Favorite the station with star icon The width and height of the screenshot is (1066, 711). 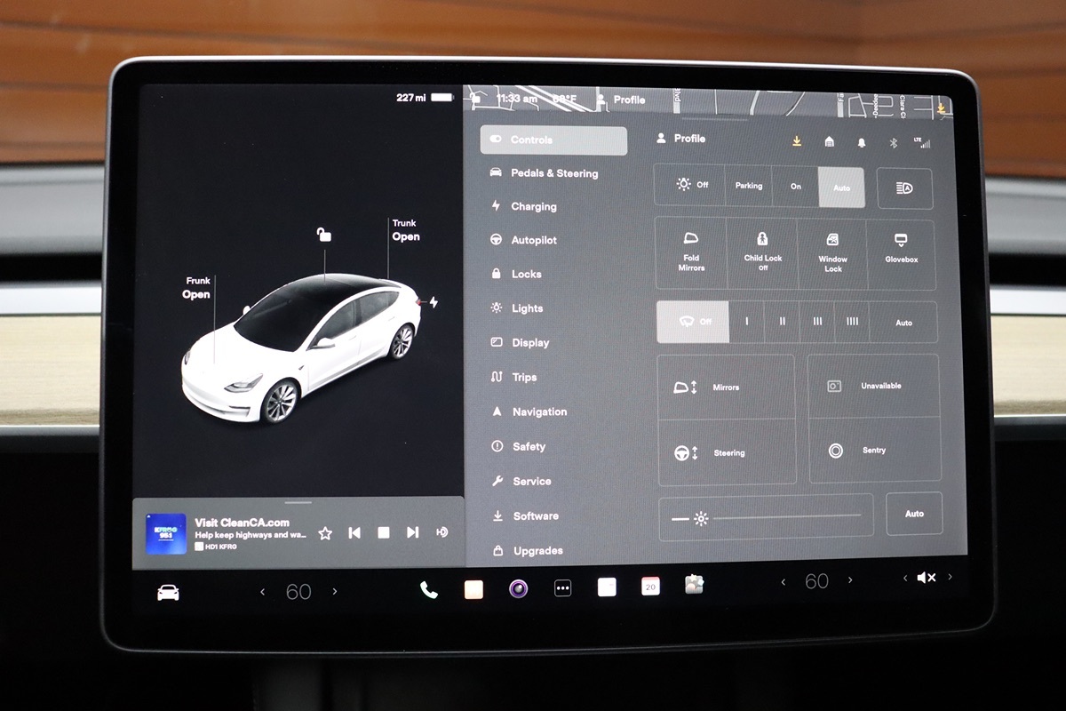325,532
